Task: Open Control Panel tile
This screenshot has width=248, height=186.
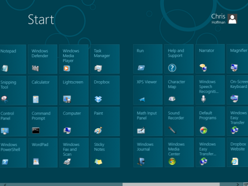Action: (x=13, y=121)
